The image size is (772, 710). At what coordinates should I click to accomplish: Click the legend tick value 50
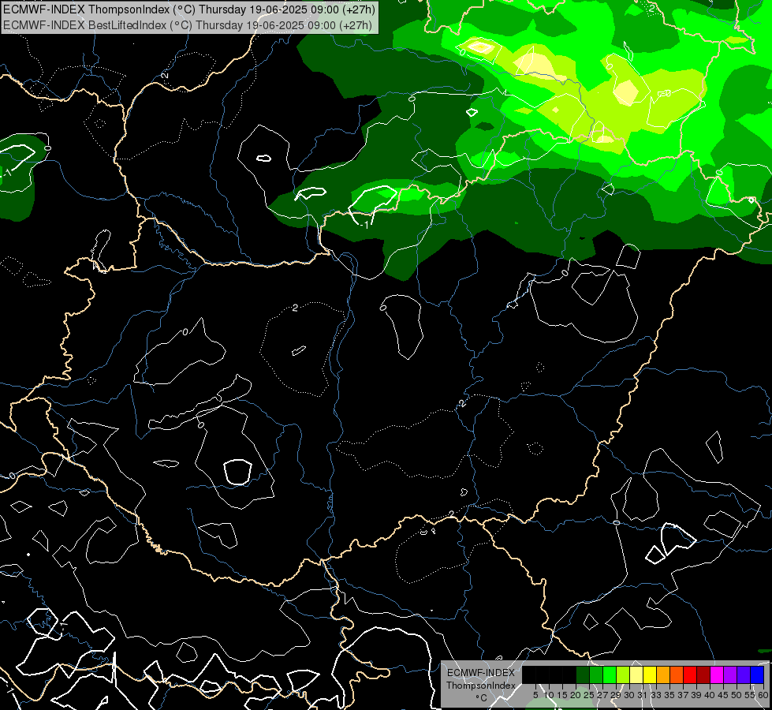[737, 695]
